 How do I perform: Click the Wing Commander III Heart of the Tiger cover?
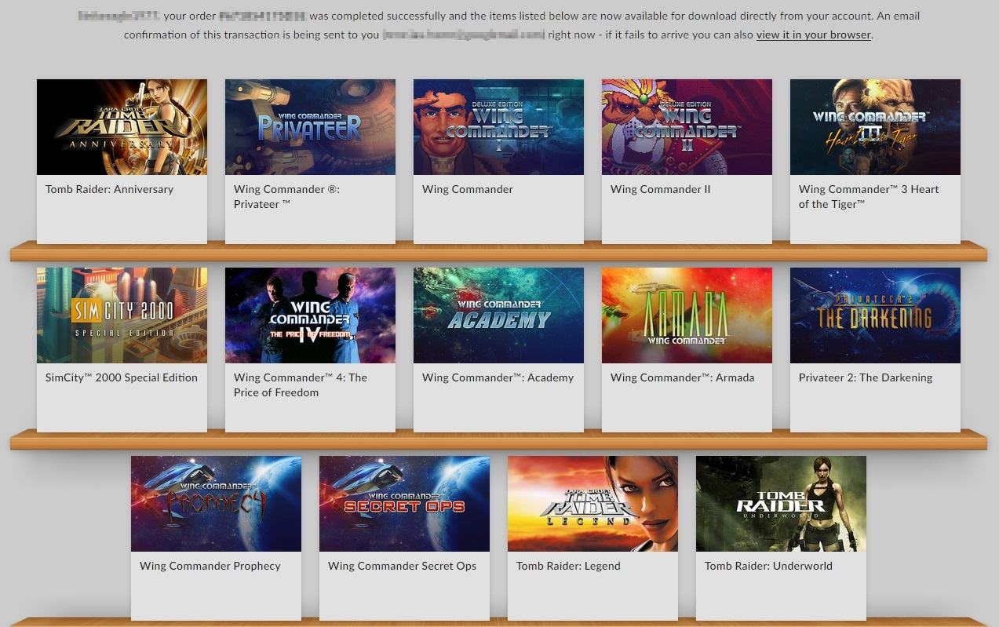point(875,127)
